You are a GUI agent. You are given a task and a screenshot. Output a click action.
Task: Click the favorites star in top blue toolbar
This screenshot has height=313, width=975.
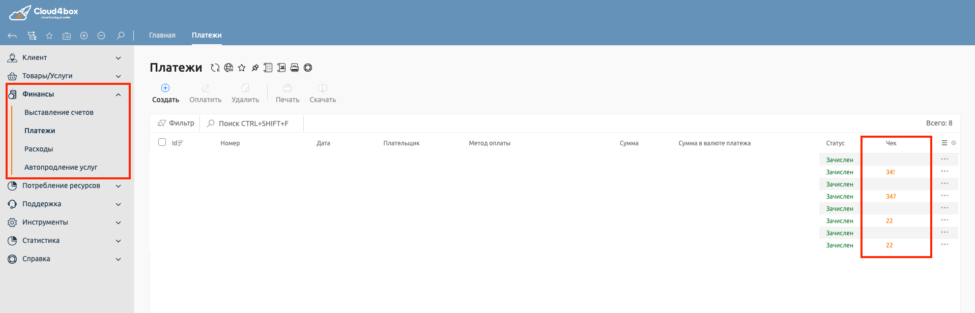[49, 36]
